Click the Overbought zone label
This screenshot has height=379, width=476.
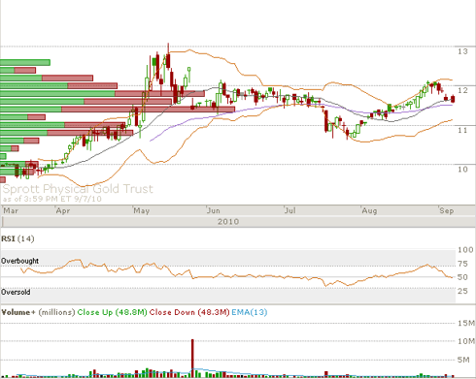coord(19,261)
